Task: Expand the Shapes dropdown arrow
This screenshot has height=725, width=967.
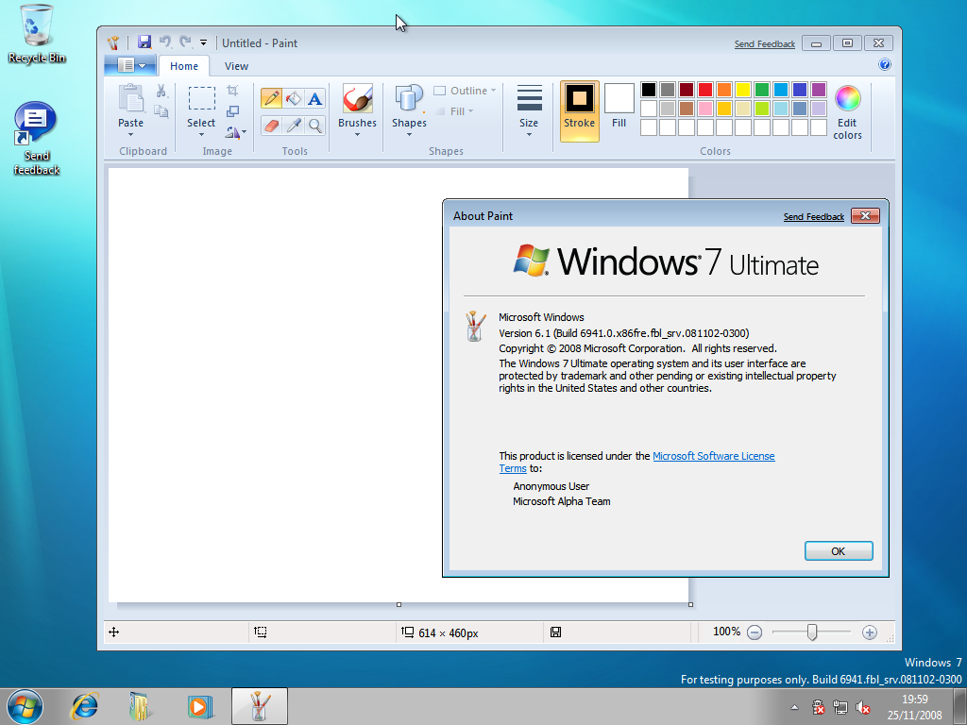Action: pyautogui.click(x=409, y=134)
